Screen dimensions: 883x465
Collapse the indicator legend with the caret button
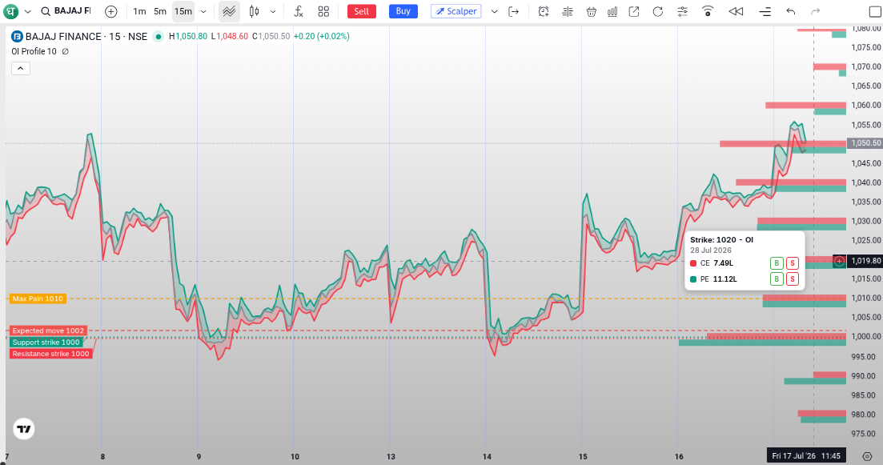pos(21,69)
